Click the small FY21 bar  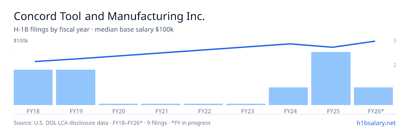point(161,104)
